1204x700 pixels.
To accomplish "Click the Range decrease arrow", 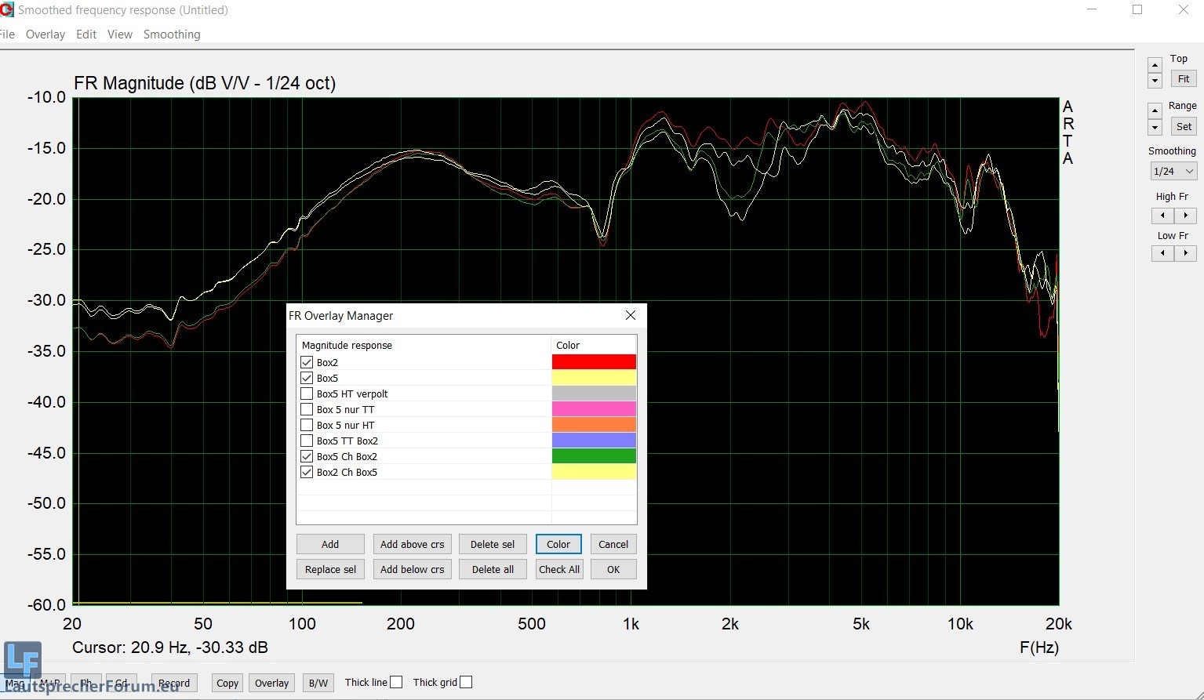I will 1155,128.
